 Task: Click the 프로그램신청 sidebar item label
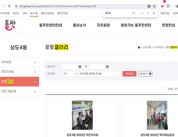pyautogui.click(x=9, y=91)
